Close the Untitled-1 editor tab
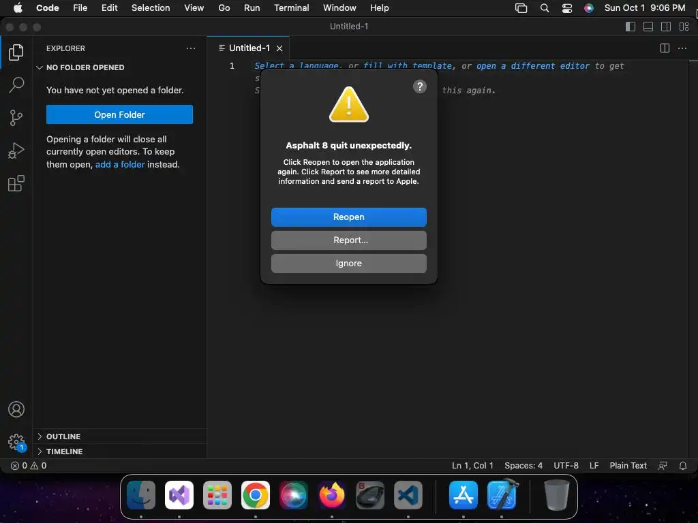Screen dimensions: 698x523 (279, 48)
